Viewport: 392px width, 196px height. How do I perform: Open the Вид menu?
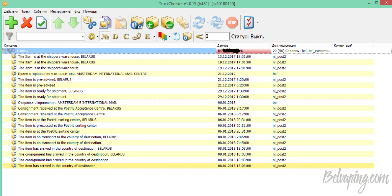77,11
